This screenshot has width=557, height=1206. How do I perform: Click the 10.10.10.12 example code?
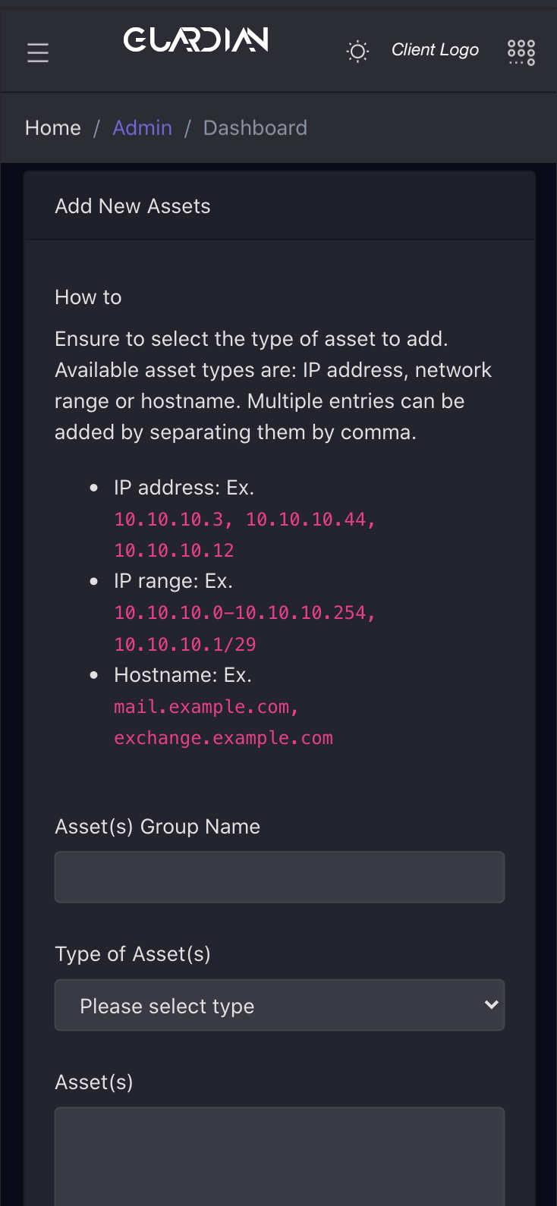point(174,550)
